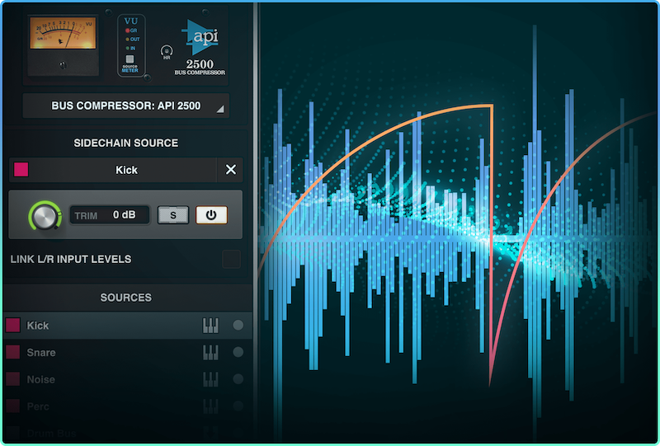Select the Perc source row

pyautogui.click(x=99, y=407)
